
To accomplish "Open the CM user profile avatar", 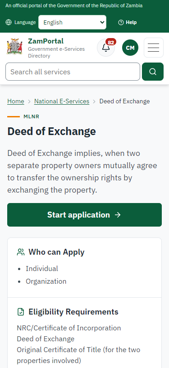I will [x=130, y=48].
